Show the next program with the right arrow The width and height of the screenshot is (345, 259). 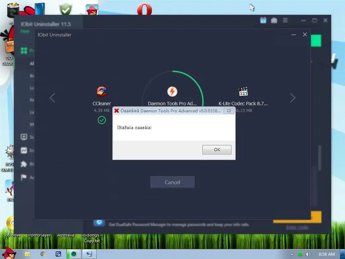coord(292,98)
